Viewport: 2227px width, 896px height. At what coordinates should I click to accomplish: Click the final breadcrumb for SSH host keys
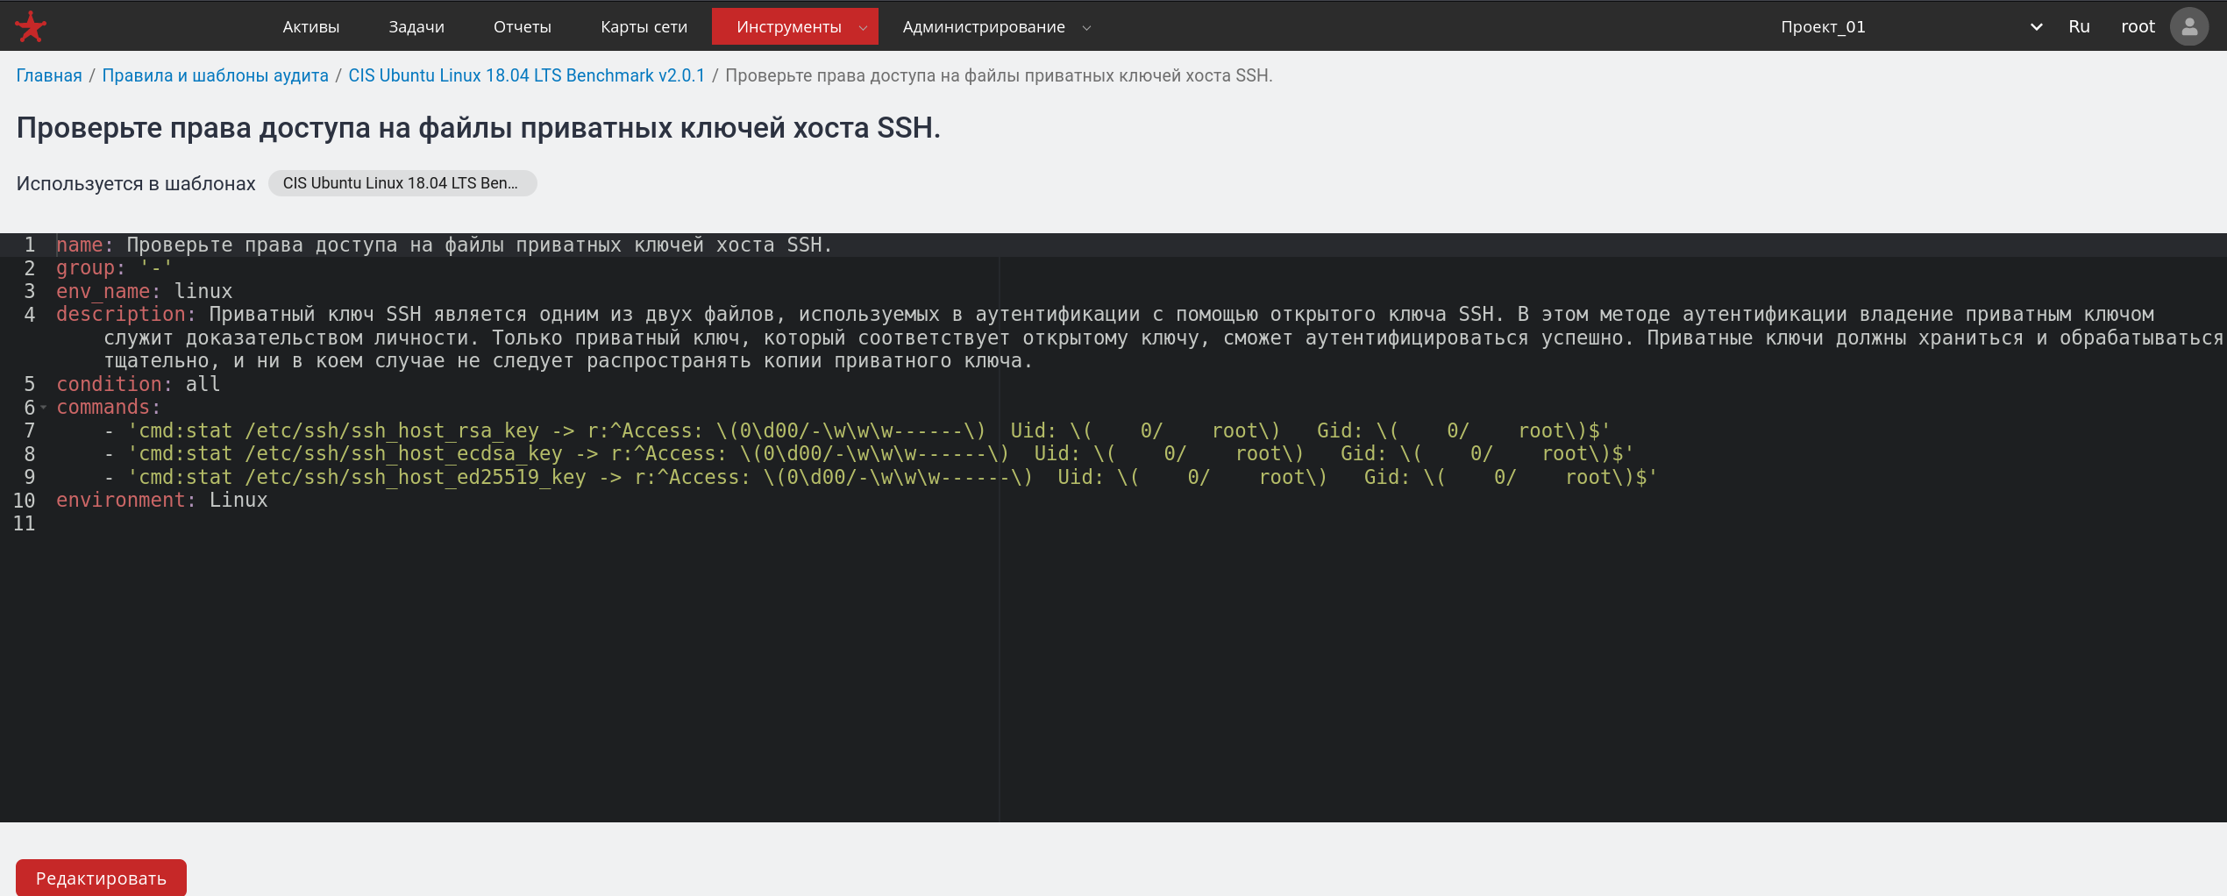click(999, 75)
